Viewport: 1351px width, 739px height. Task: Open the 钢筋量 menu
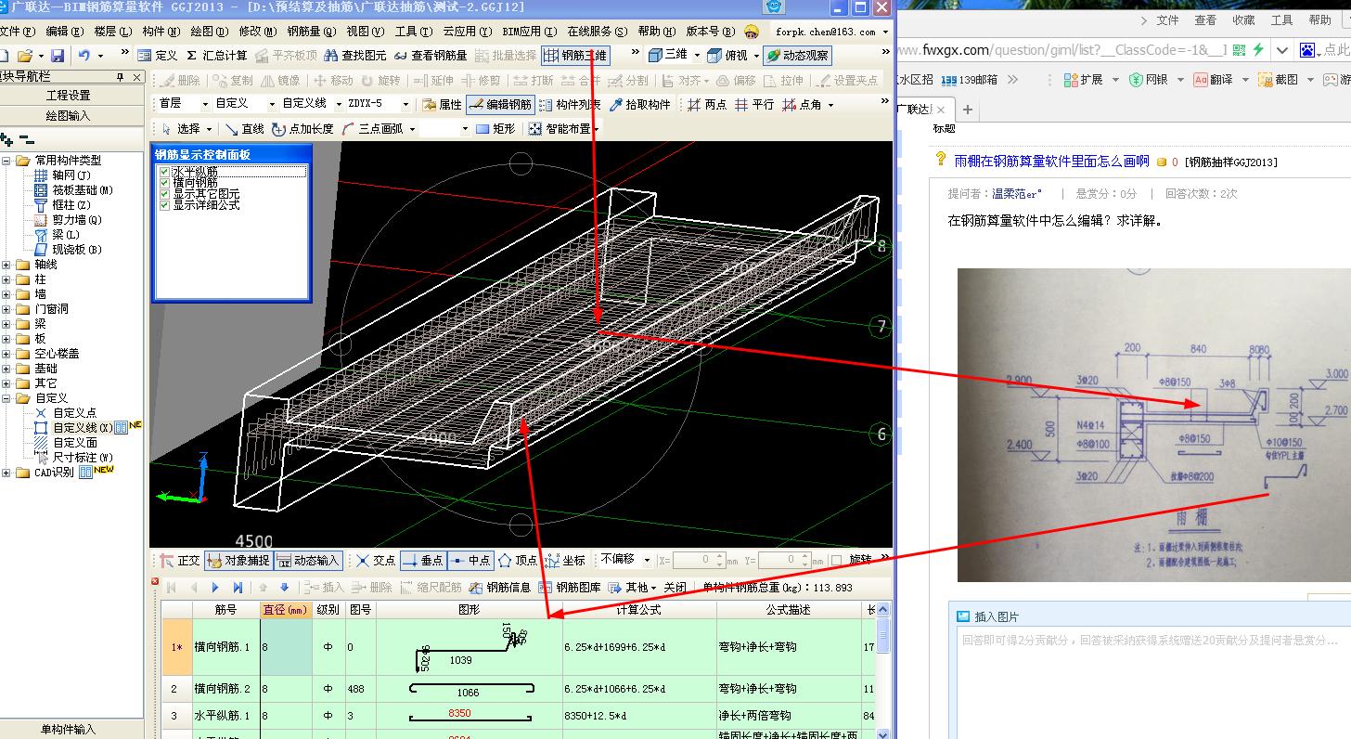coord(313,32)
